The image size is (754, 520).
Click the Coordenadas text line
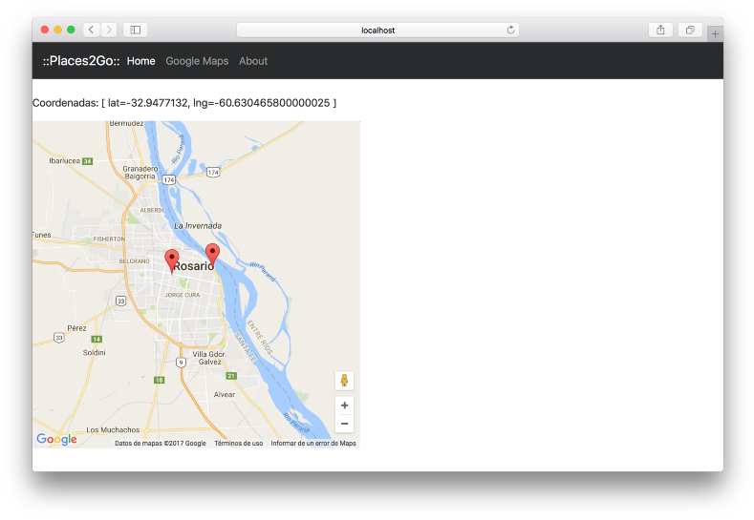(x=184, y=103)
